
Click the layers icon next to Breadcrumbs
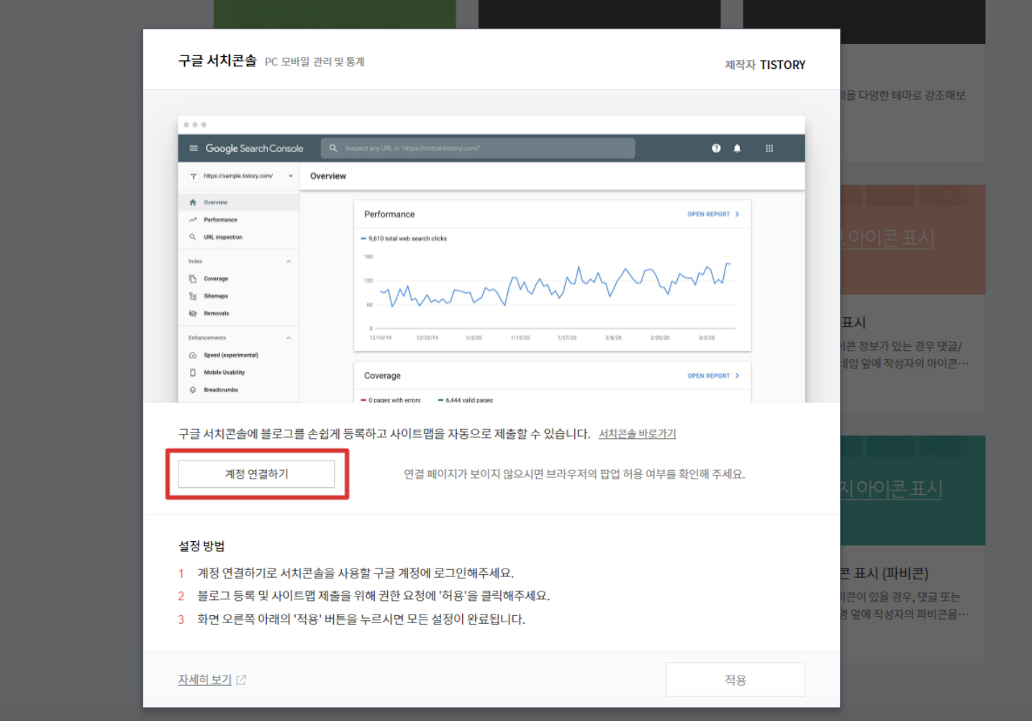193,389
